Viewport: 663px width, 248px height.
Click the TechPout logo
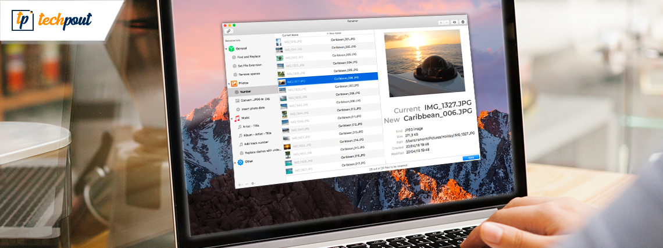pos(52,20)
